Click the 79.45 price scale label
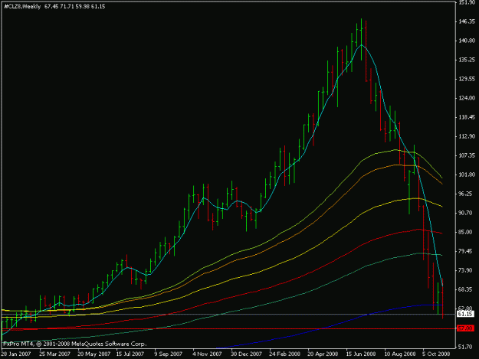 click(x=465, y=251)
